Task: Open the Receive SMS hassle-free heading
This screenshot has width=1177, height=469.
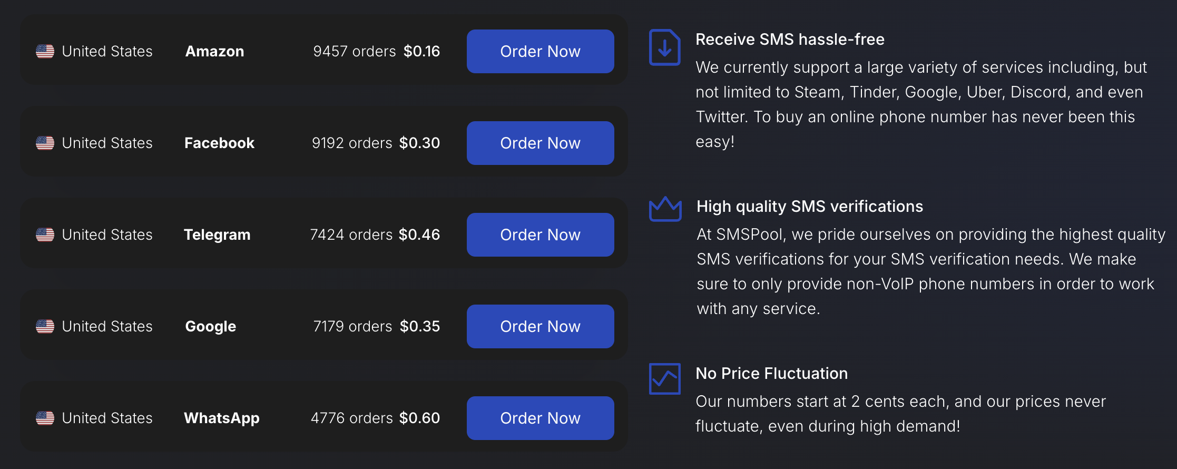Action: click(790, 39)
